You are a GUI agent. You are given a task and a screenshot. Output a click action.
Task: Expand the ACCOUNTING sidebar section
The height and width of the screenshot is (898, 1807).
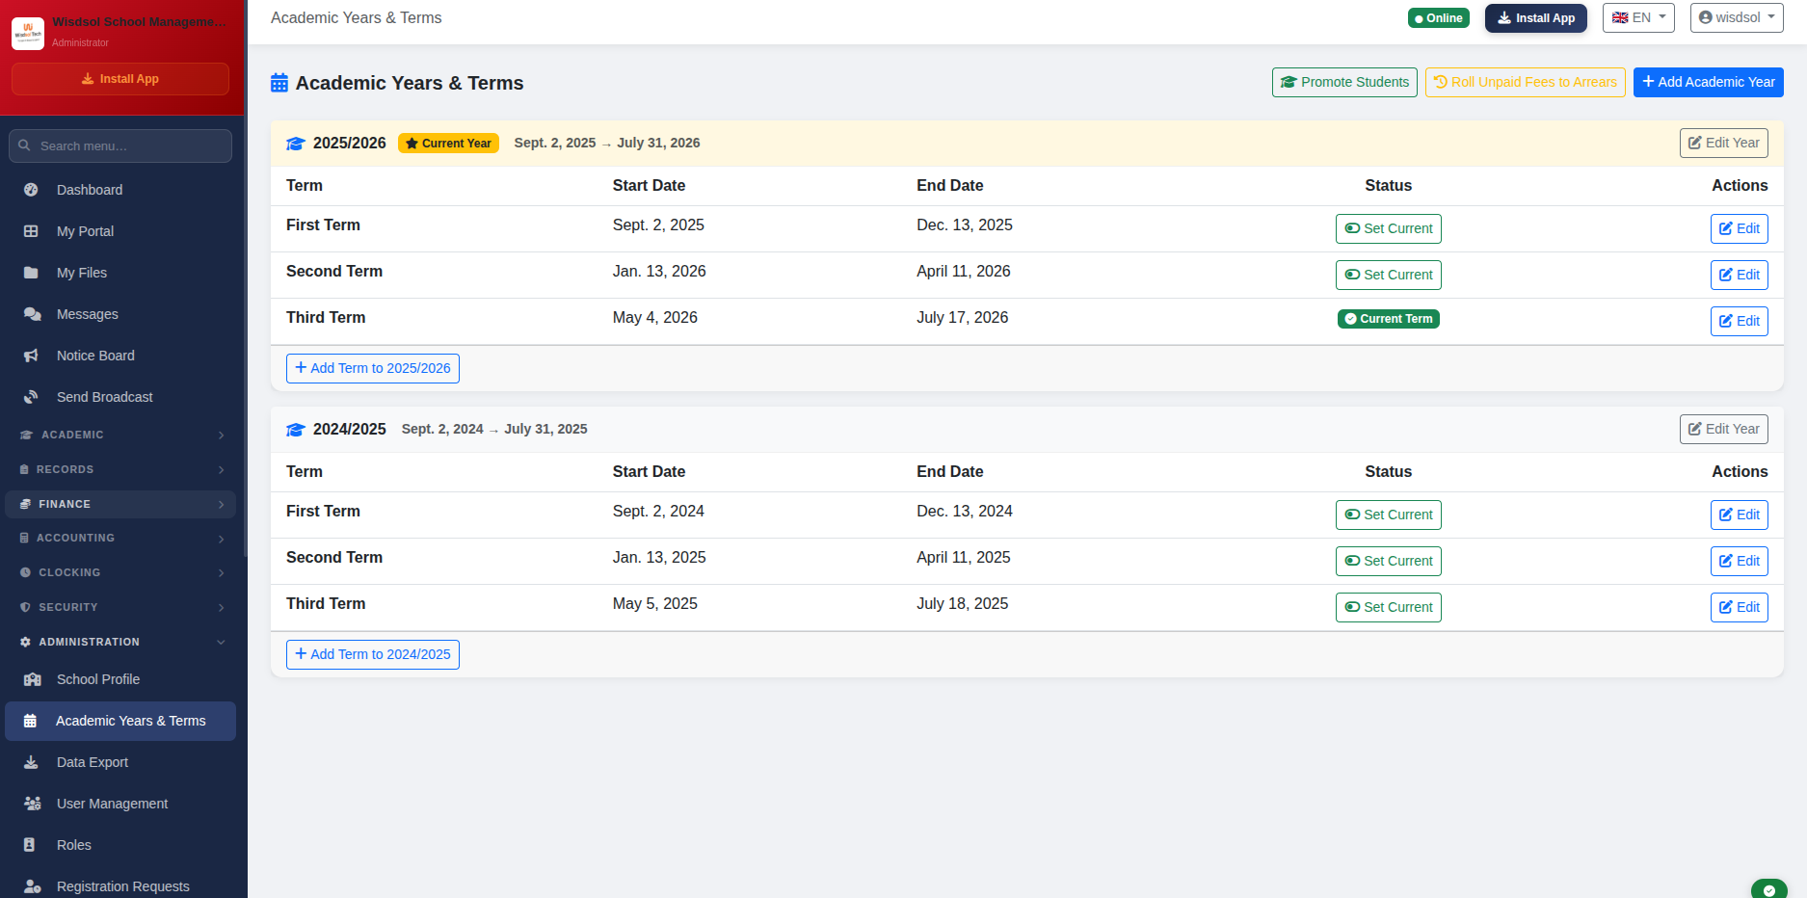(122, 538)
